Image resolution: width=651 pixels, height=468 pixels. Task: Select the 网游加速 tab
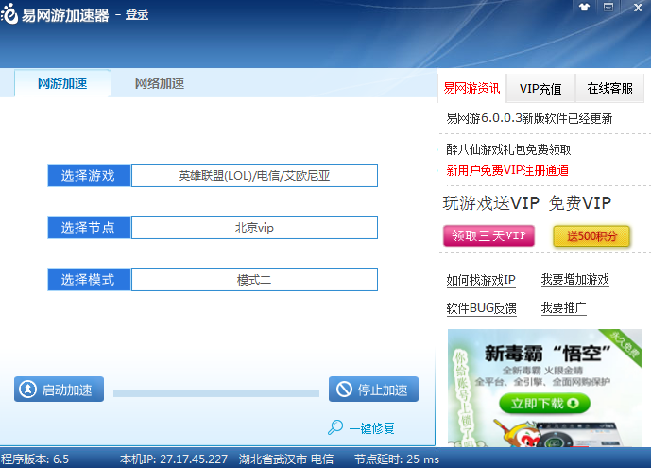point(62,83)
